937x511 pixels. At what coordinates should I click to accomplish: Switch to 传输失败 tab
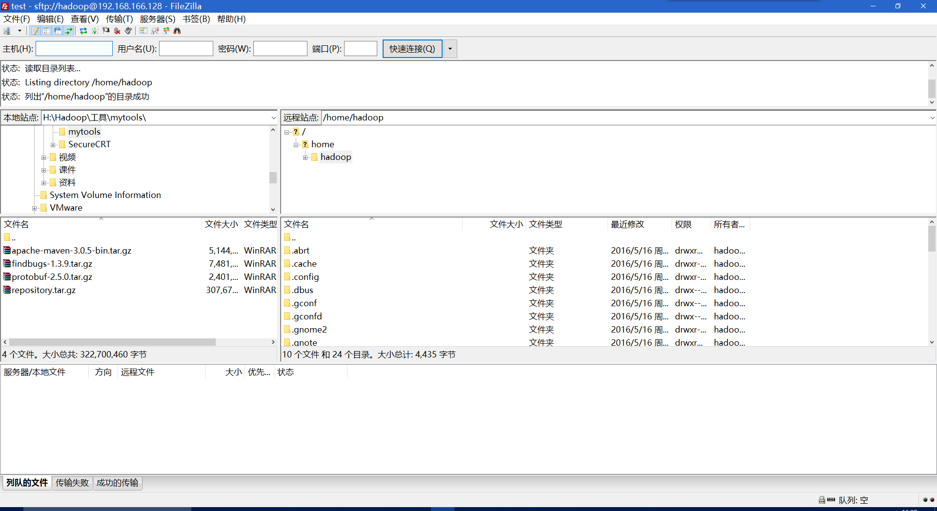pos(72,483)
